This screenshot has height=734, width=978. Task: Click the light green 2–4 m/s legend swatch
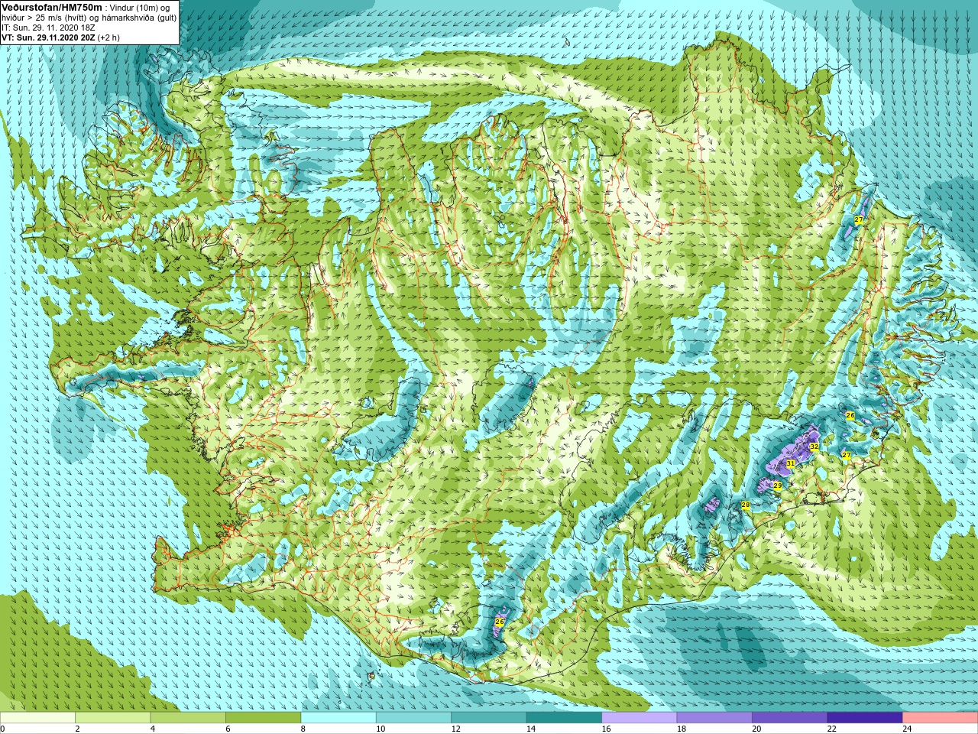[113, 718]
